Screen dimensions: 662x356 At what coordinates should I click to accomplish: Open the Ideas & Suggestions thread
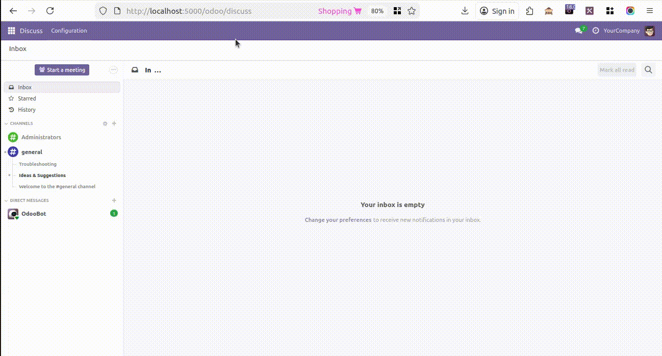42,175
